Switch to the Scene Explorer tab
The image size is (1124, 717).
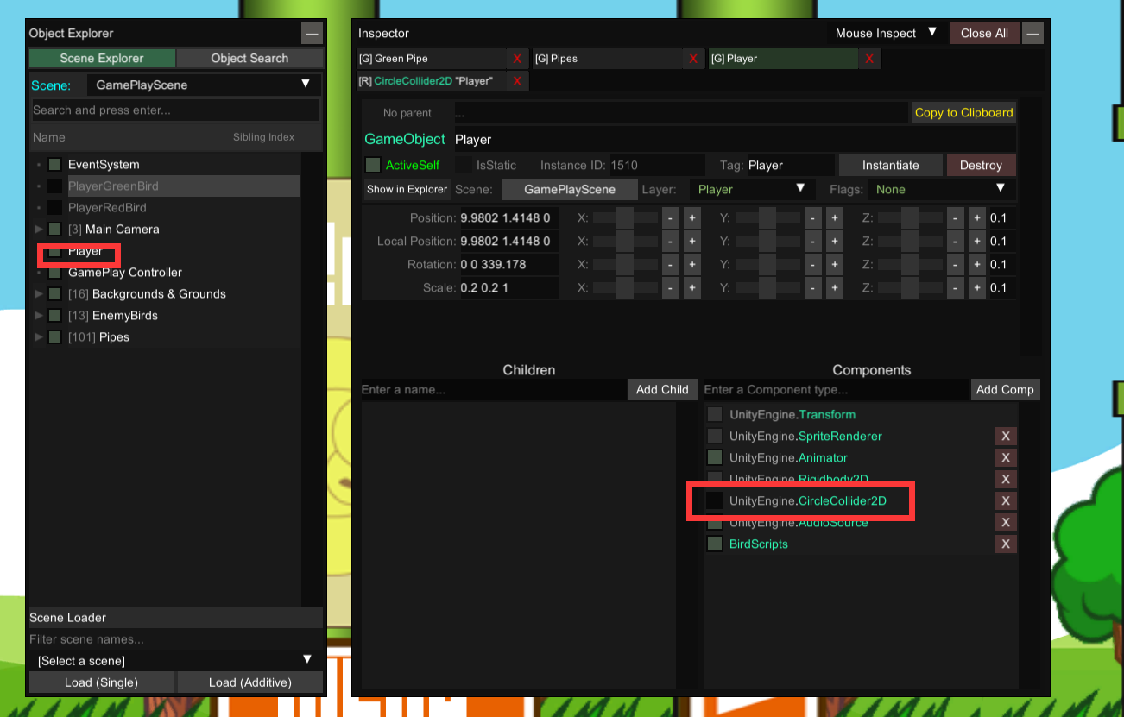tap(102, 59)
